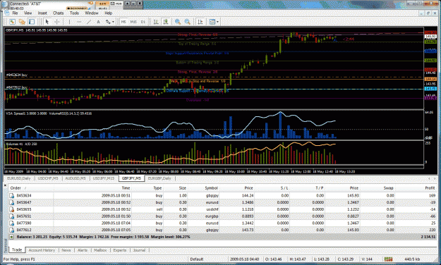Switch to AUDUSD,M5 chart tab

(x=75, y=178)
